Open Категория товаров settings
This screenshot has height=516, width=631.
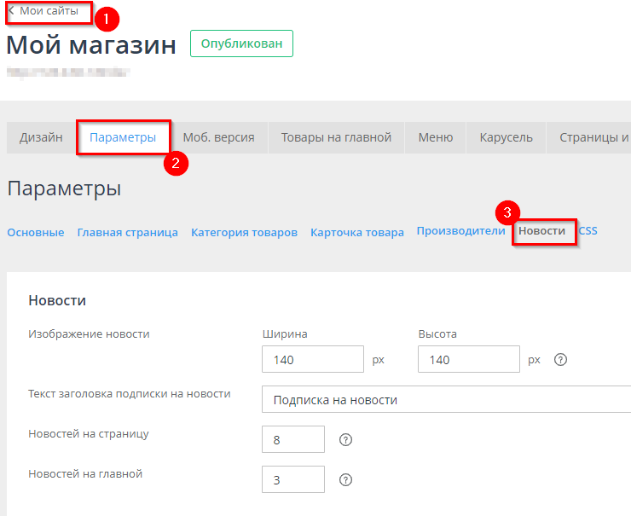coord(244,233)
